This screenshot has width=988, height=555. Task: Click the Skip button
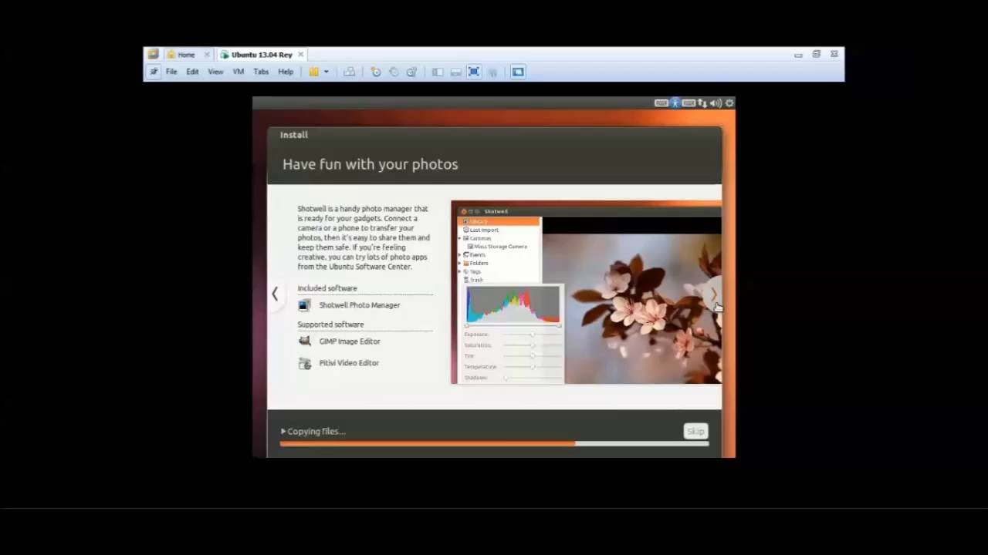click(695, 432)
